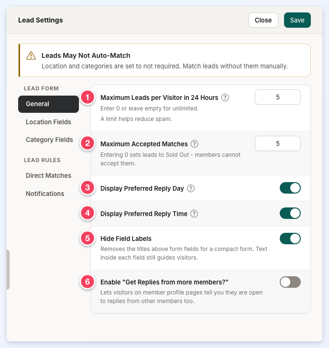Open Location Fields section
This screenshot has height=348, width=329.
[x=48, y=122]
